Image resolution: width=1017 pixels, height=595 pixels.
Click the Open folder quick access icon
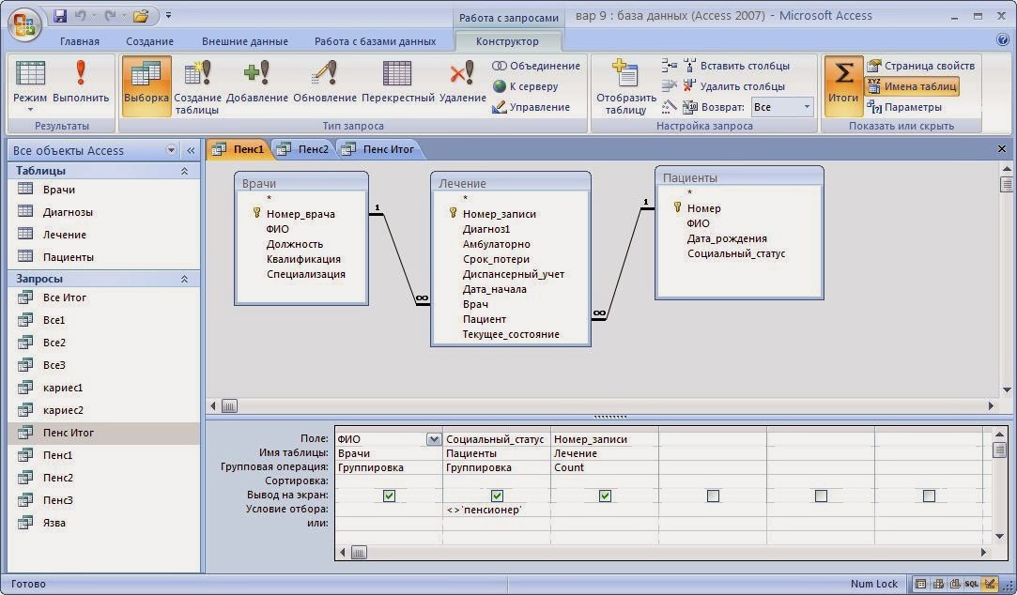[141, 15]
